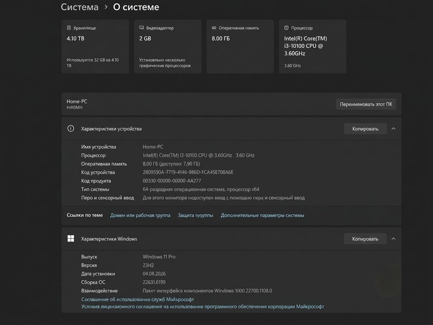The image size is (433, 325).
Task: Click the Intel Core i3-10100 processor value row
Action: [199, 156]
